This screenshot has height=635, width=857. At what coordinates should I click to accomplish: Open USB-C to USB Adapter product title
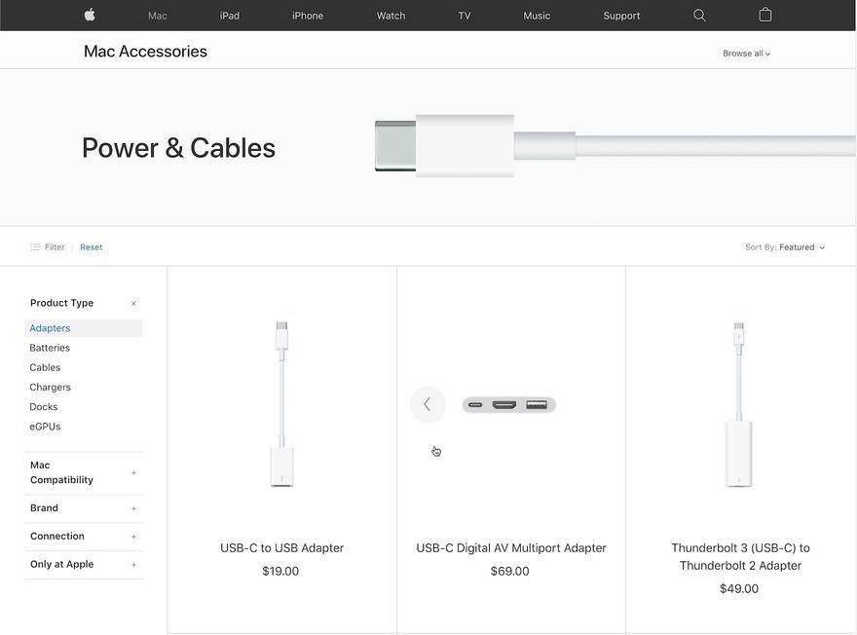coord(282,548)
